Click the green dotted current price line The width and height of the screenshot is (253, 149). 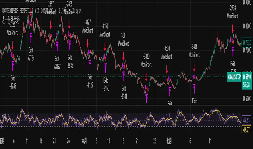pos(113,77)
